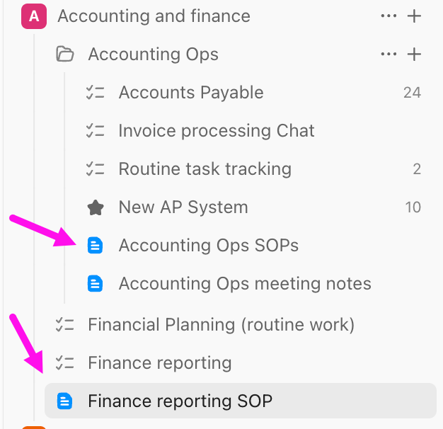Viewport: 443px width, 429px height.
Task: Open the Accounts Payable list
Action: click(x=191, y=92)
